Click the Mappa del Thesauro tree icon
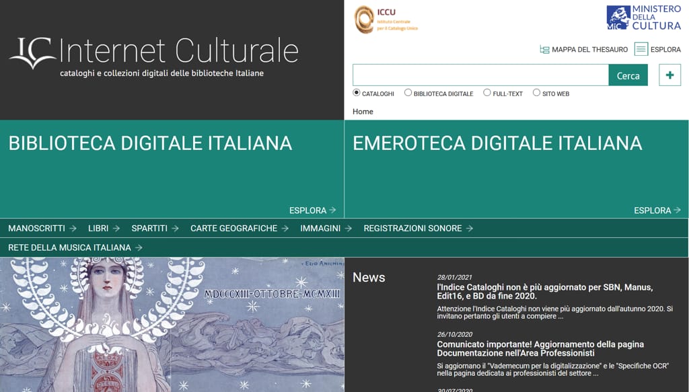This screenshot has width=689, height=392. click(544, 50)
